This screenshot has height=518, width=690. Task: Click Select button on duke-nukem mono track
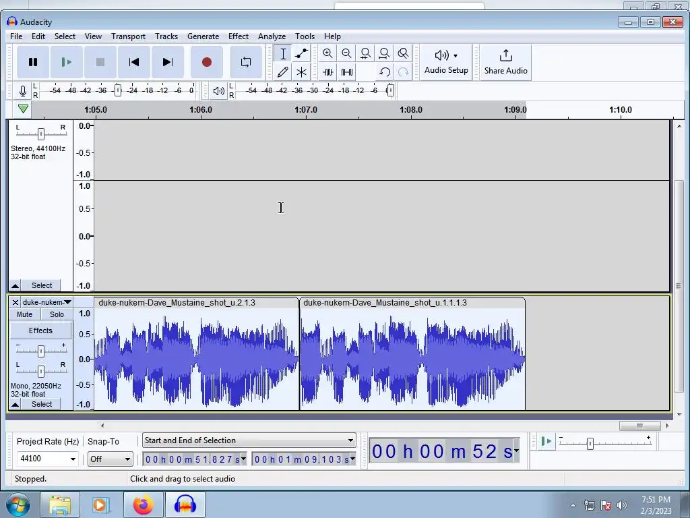[42, 404]
